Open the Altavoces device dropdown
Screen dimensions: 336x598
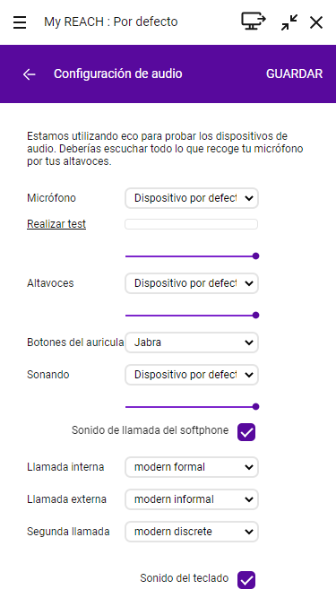click(192, 283)
